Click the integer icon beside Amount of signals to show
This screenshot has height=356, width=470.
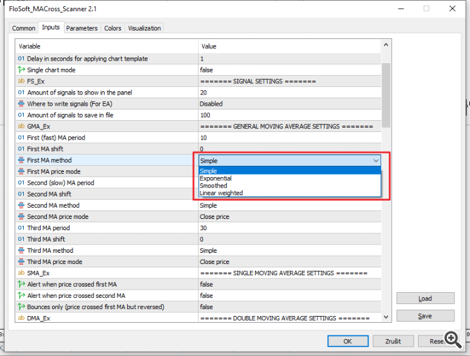[21, 92]
